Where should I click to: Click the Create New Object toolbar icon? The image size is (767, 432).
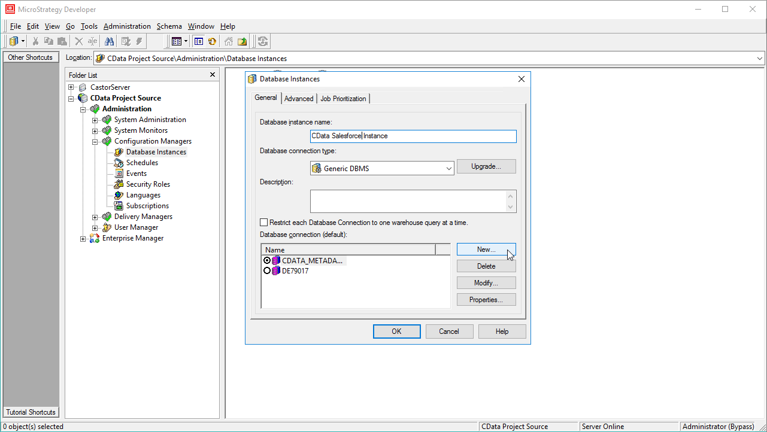[x=14, y=41]
